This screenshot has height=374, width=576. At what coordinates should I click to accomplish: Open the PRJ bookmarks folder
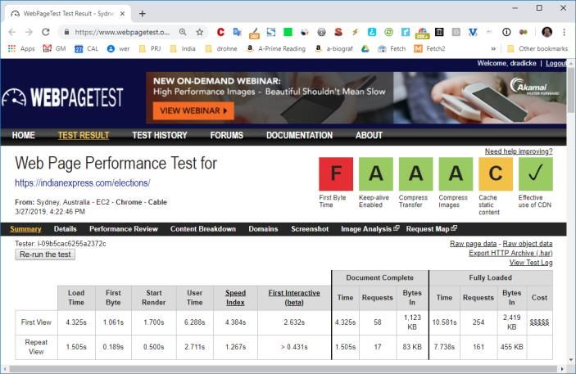(x=150, y=48)
